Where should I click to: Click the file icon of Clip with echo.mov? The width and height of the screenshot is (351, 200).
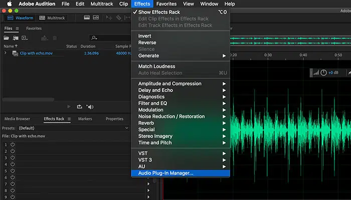point(15,53)
